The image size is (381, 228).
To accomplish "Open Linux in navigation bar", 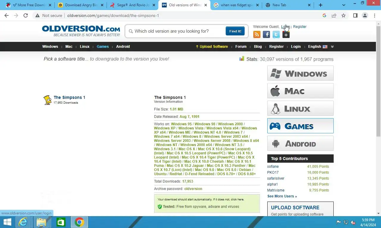I will (85, 47).
